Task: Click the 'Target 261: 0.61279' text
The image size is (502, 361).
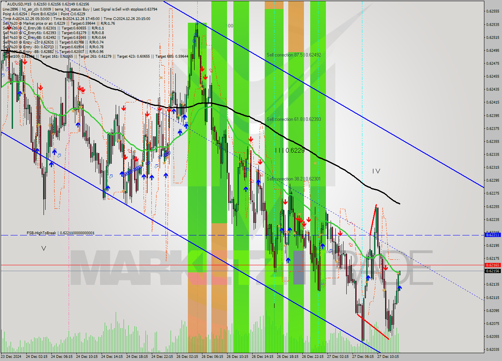Action: coord(95,56)
